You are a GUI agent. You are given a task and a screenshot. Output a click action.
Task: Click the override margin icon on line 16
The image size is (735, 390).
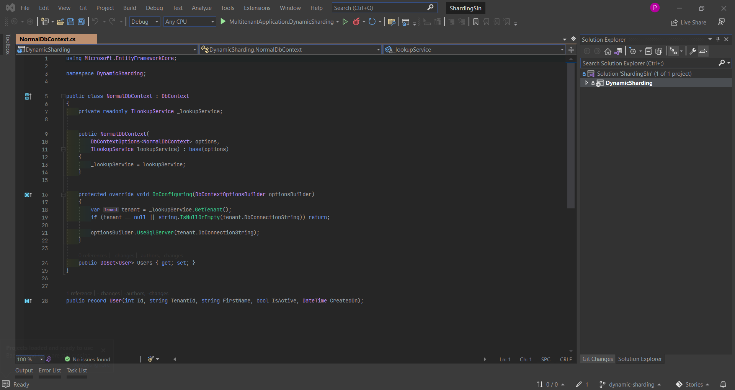coord(28,195)
